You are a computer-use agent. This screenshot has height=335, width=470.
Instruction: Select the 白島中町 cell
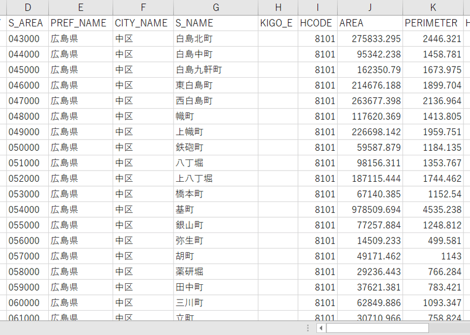coord(216,54)
